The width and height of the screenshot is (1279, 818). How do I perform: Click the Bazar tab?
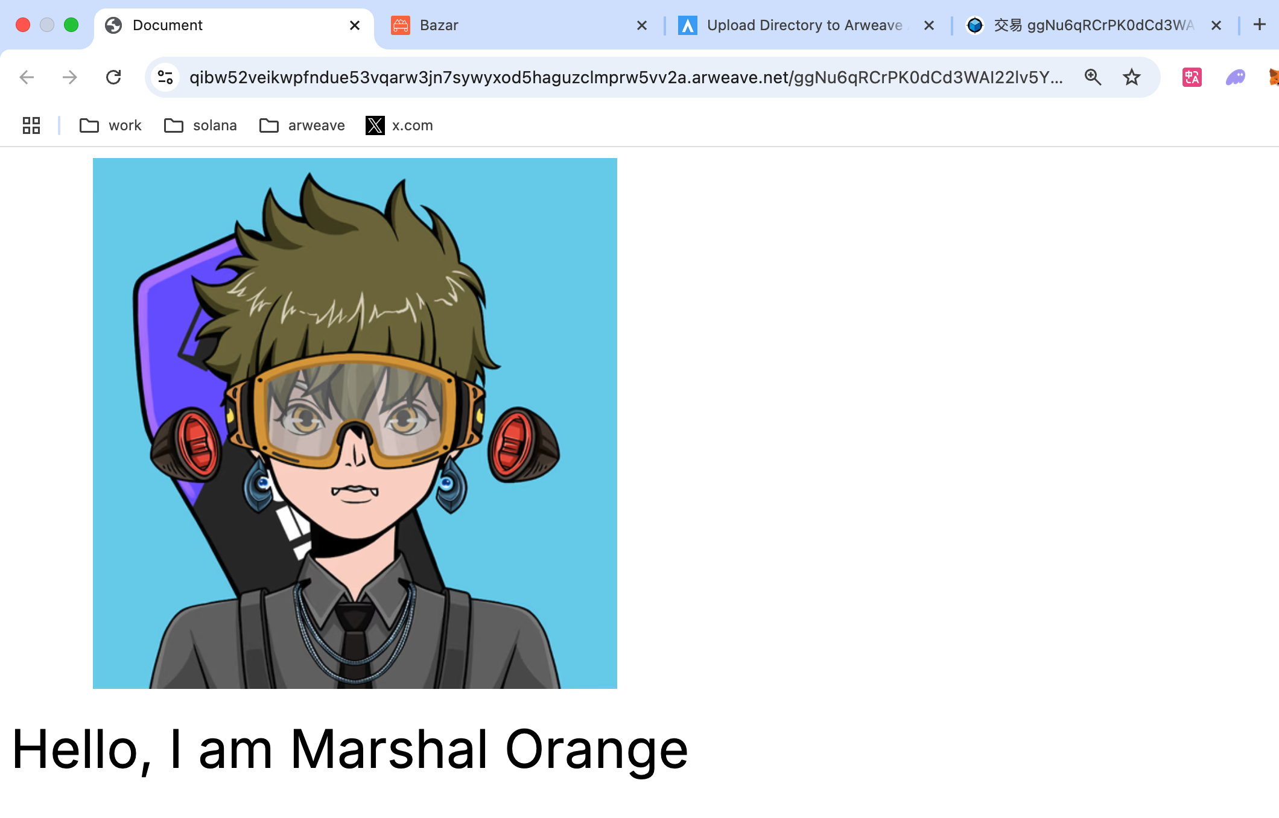518,25
